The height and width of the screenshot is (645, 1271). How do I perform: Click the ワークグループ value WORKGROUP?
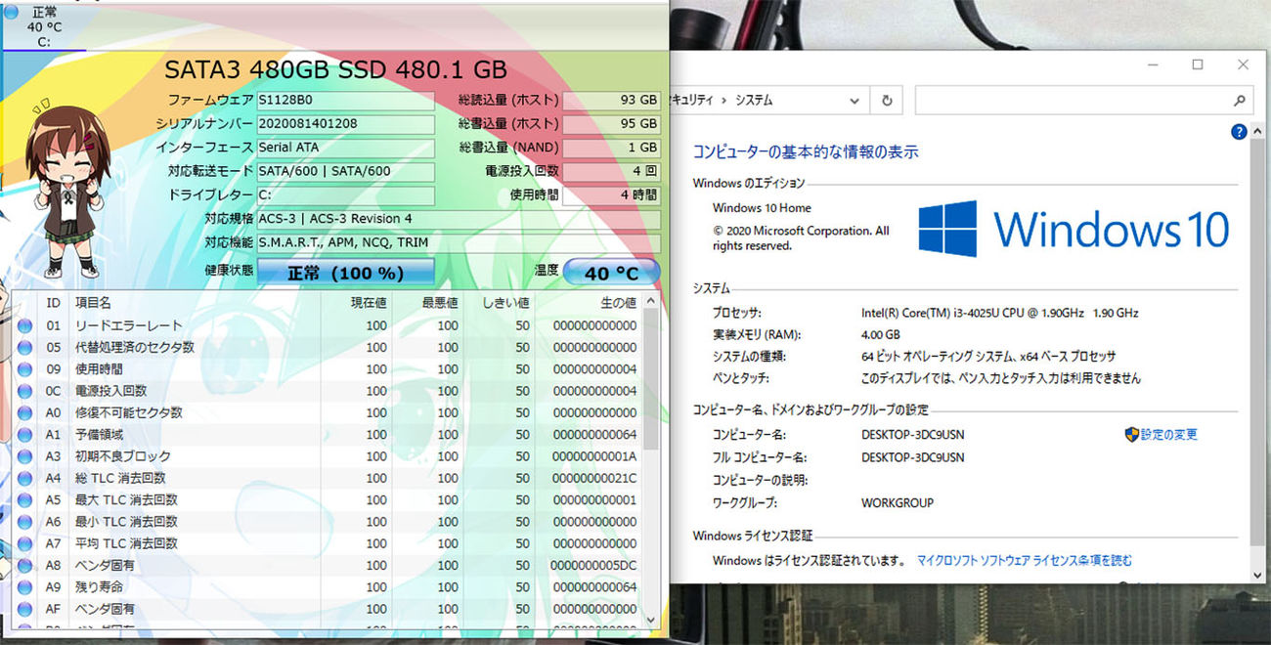[x=898, y=502]
